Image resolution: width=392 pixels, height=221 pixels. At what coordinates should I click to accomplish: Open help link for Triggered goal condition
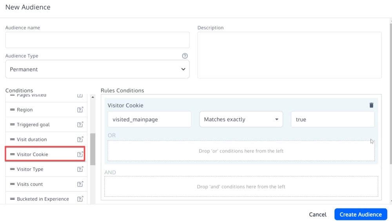(x=80, y=125)
